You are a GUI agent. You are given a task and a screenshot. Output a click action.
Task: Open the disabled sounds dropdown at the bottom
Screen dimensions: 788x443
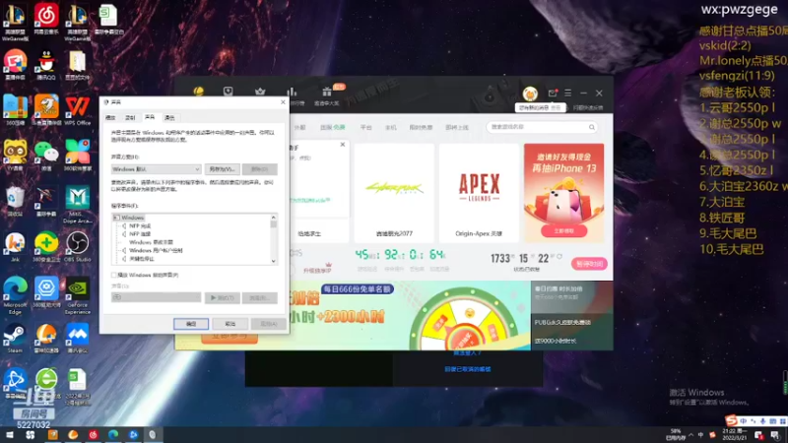[157, 297]
